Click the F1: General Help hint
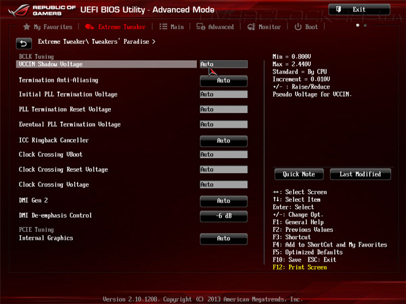 (298, 222)
